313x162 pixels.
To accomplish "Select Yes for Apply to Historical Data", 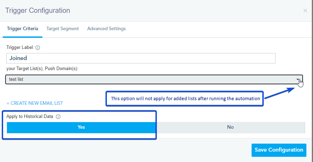I will [x=81, y=127].
